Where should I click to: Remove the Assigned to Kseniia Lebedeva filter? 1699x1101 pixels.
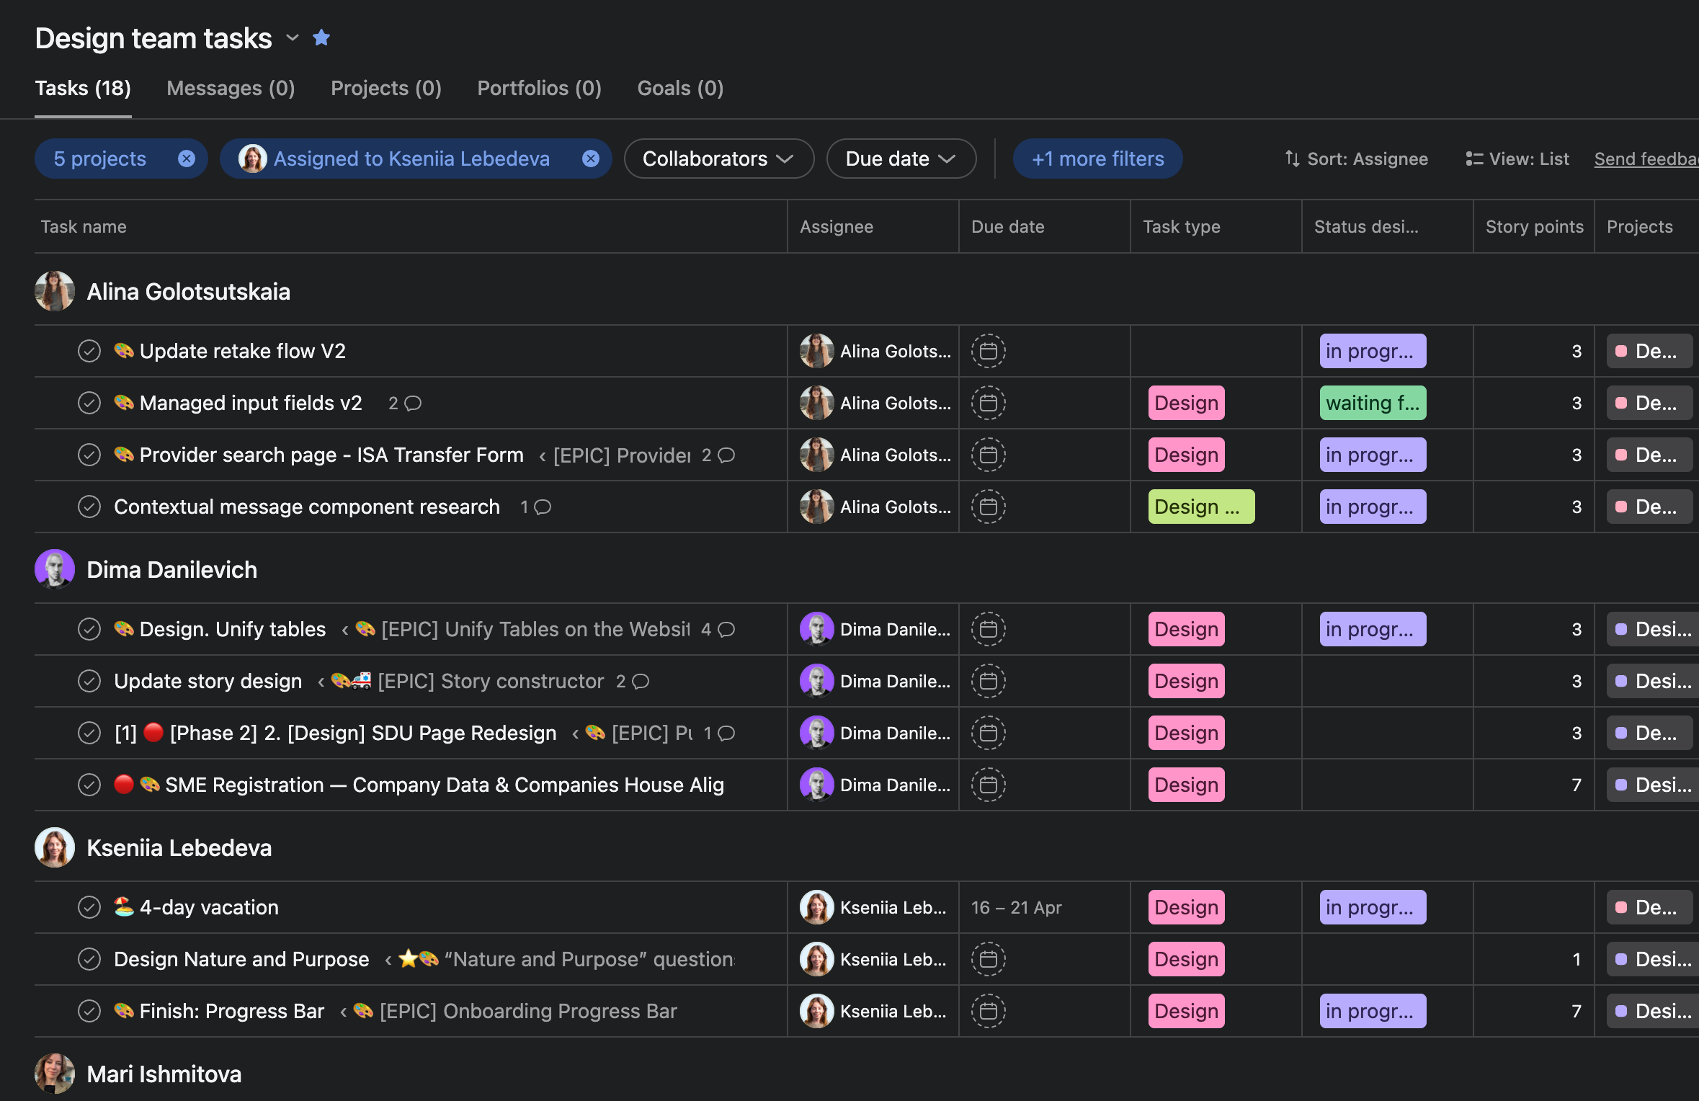(591, 159)
